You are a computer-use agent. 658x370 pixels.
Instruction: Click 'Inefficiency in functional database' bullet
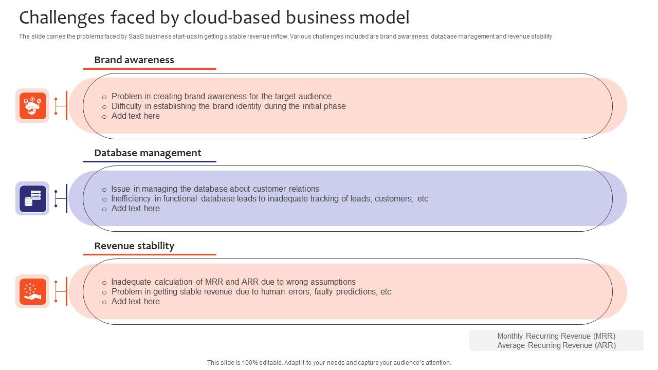click(x=269, y=199)
